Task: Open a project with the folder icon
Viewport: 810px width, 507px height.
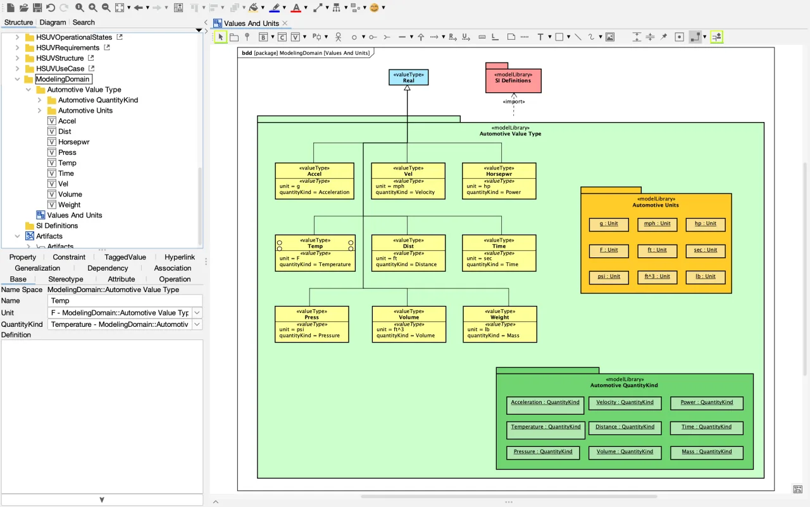Action: pyautogui.click(x=24, y=8)
